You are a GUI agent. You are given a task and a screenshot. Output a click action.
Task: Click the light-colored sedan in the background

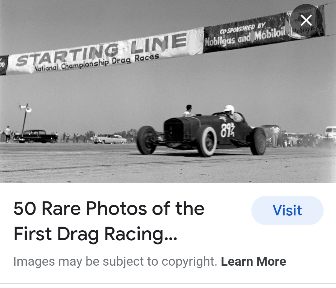[110, 139]
